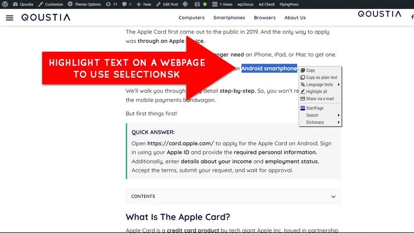Open the hamburger menu icon
The width and height of the screenshot is (414, 233).
click(x=10, y=18)
